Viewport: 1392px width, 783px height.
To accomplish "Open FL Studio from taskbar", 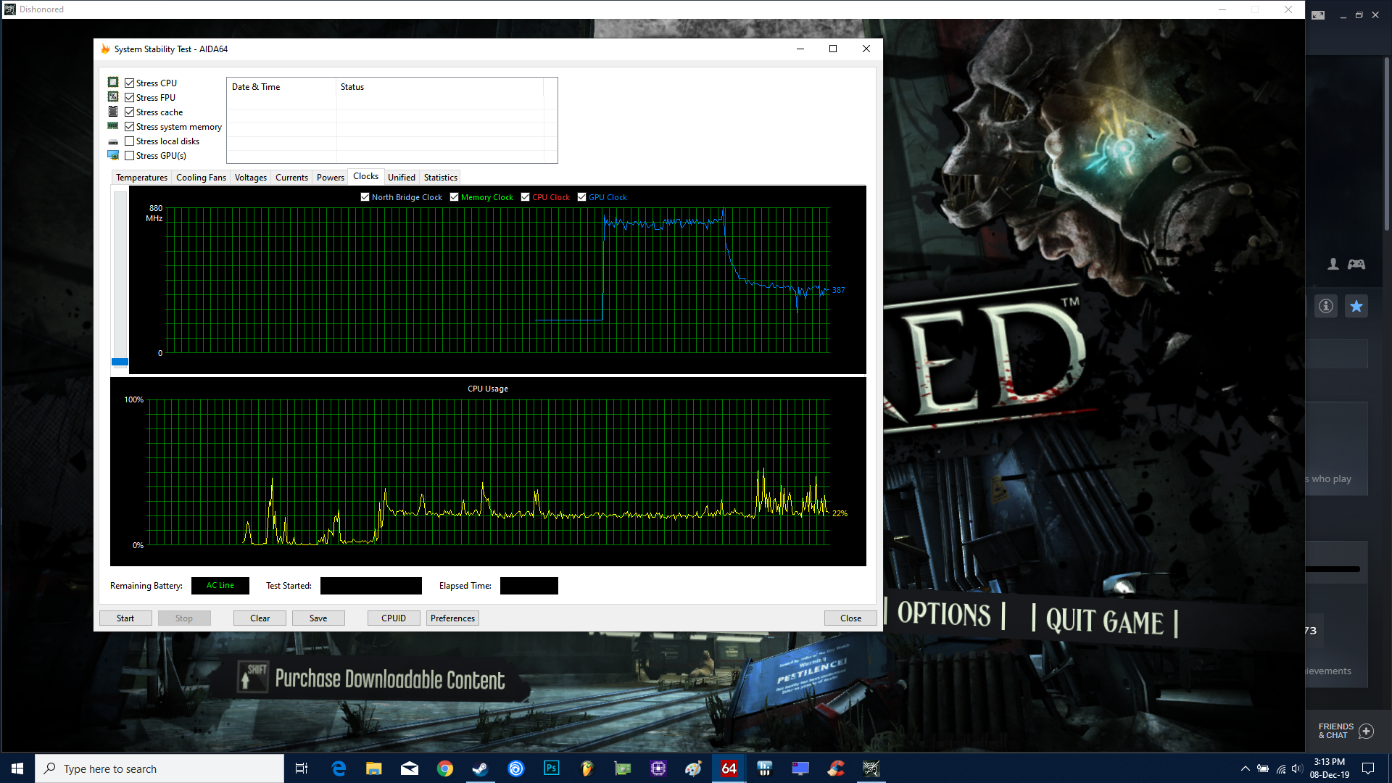I will [587, 768].
